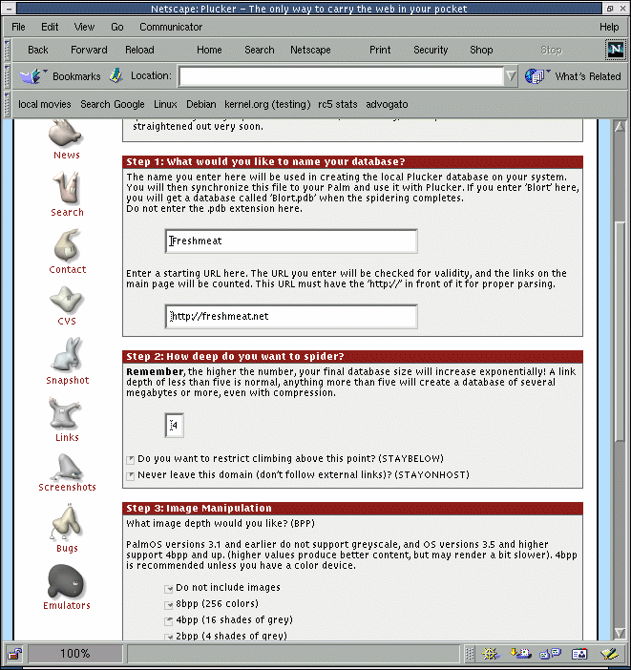Click the starting URL field with http://freshmeat.net
The height and width of the screenshot is (670, 631).
[x=291, y=316]
